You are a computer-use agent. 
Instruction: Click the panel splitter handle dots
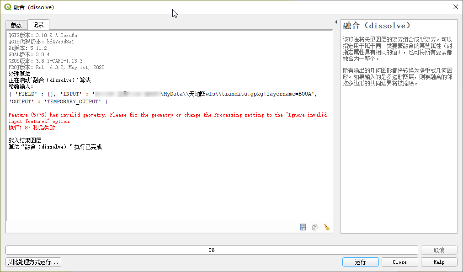tap(336, 127)
